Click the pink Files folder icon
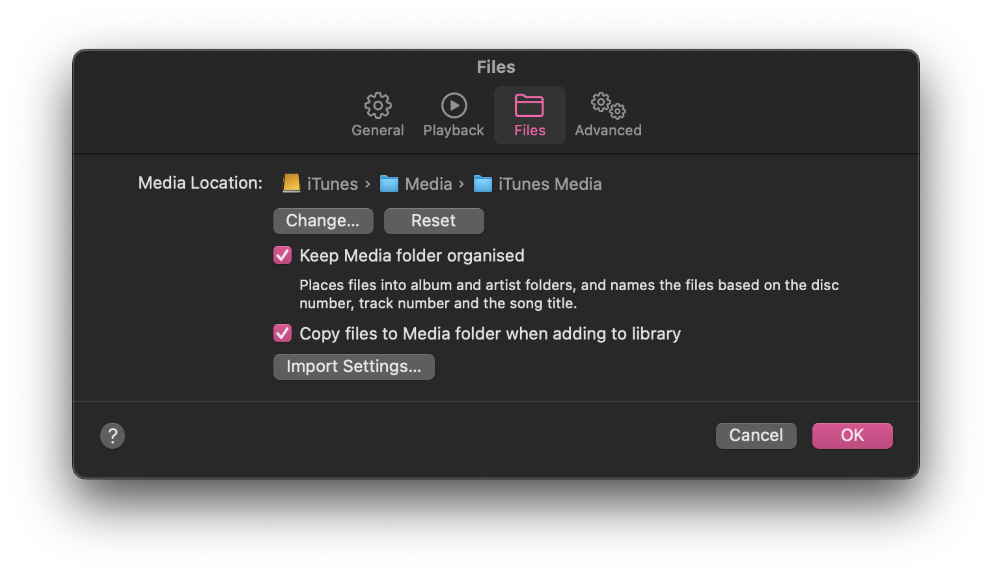 pos(529,105)
